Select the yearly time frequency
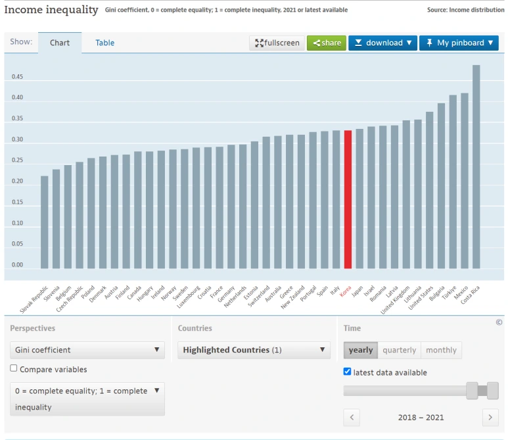 (x=361, y=350)
